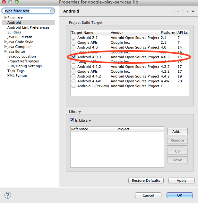Select Android in the properties tree
The height and width of the screenshot is (203, 198).
click(x=14, y=23)
